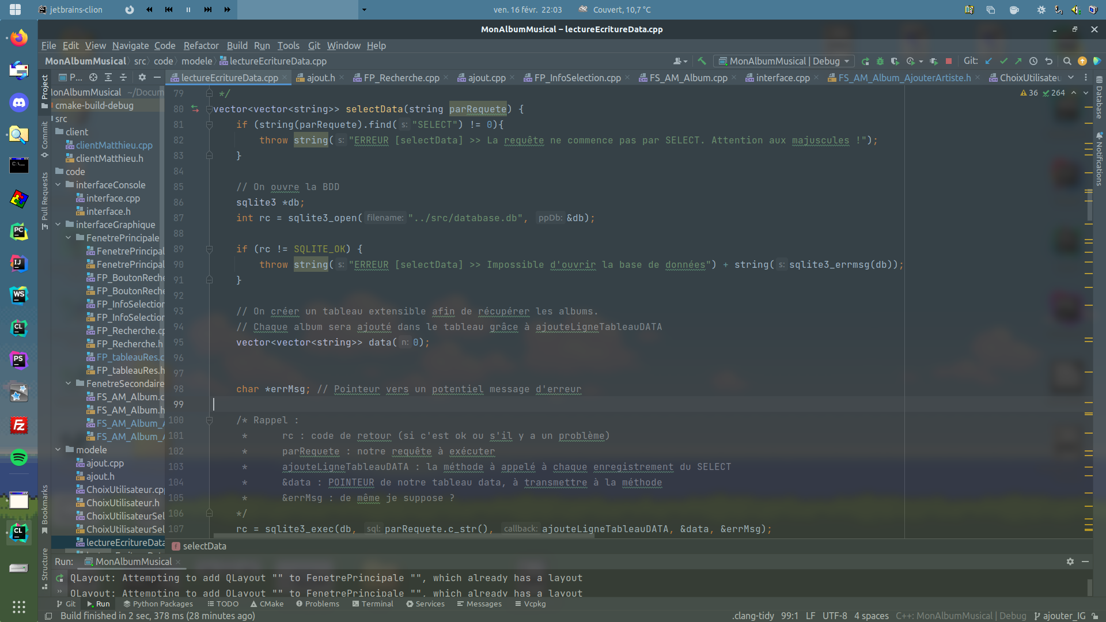Show Git history clock icon

click(x=1033, y=61)
